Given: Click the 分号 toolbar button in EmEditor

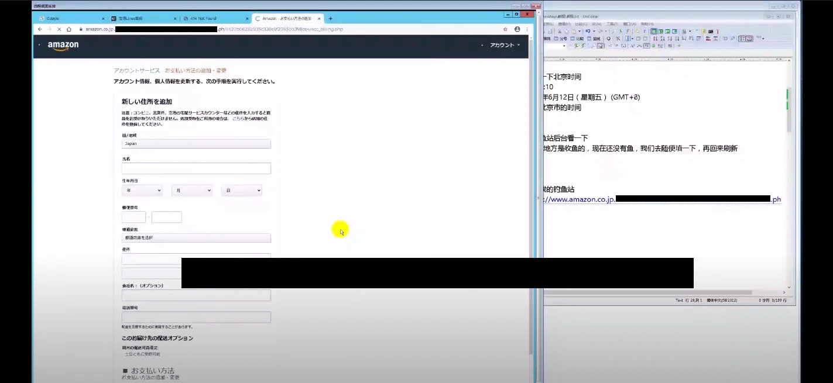Looking at the screenshot, I should tap(560, 39).
